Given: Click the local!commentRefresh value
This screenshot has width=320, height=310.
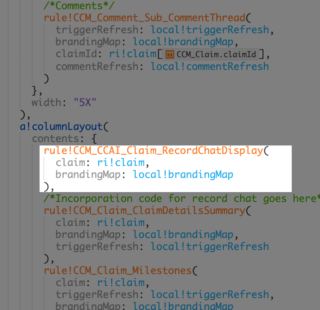Looking at the screenshot, I should (x=210, y=66).
